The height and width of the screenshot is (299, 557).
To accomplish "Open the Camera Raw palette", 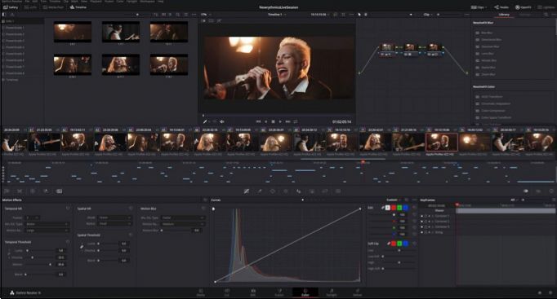I will pos(7,191).
